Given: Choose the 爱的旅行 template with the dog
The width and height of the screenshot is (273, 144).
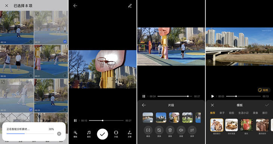Looking at the screenshot, I should click(x=217, y=125).
